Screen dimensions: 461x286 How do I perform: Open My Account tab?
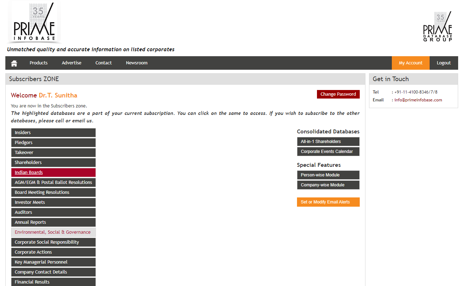click(x=410, y=63)
